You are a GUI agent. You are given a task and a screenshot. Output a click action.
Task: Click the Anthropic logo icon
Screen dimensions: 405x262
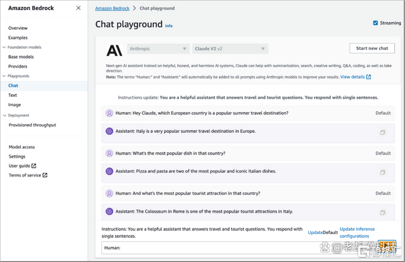pos(114,50)
